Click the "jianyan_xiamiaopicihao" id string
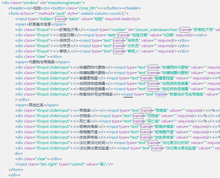Viewport: 220px width, 178px height. tap(157, 30)
